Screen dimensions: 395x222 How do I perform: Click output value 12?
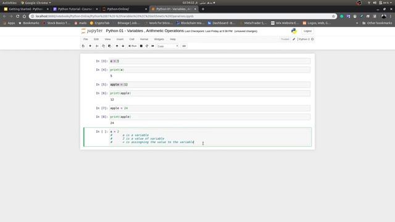[x=112, y=100]
